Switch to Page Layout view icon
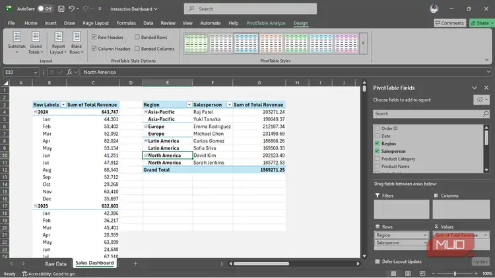495x278 pixels. click(x=408, y=273)
